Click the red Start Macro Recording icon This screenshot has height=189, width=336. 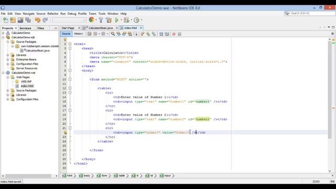174,34
